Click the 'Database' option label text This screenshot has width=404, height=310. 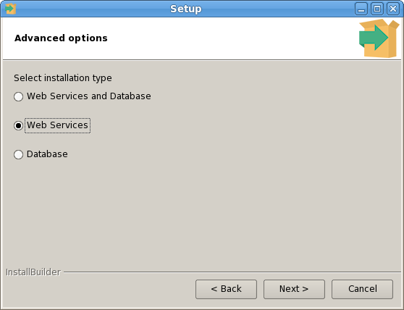tap(47, 154)
